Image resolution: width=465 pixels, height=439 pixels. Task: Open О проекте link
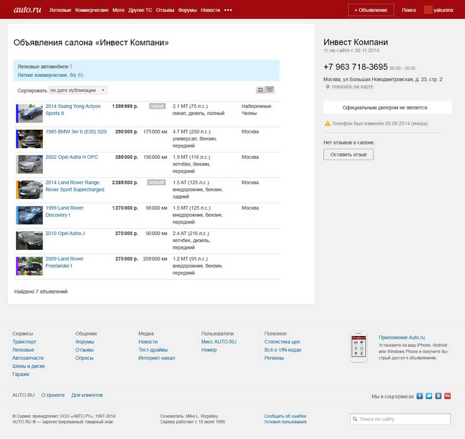(x=53, y=395)
